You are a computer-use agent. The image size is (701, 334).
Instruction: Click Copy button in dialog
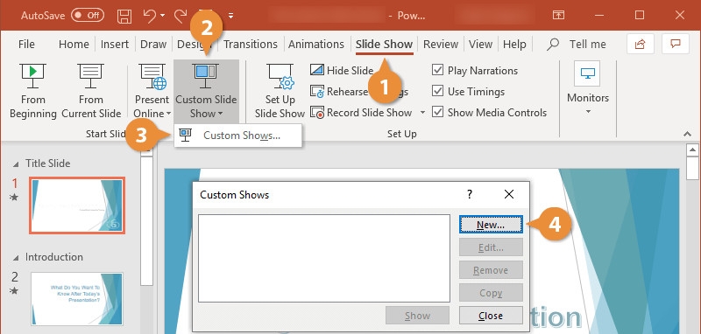click(491, 293)
